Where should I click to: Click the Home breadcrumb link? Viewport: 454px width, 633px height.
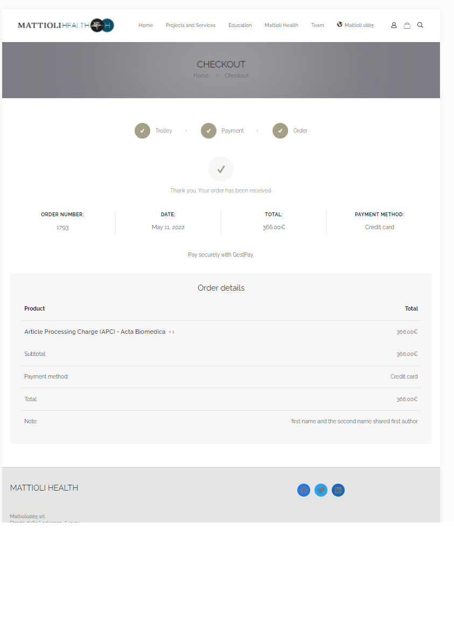pyautogui.click(x=201, y=75)
